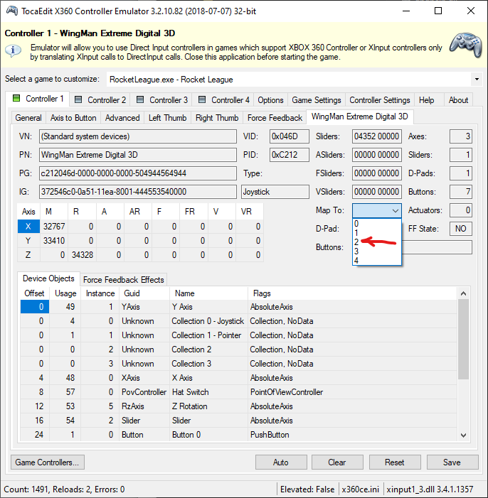Select option 3 in Map To list
The height and width of the screenshot is (498, 488).
pyautogui.click(x=376, y=251)
